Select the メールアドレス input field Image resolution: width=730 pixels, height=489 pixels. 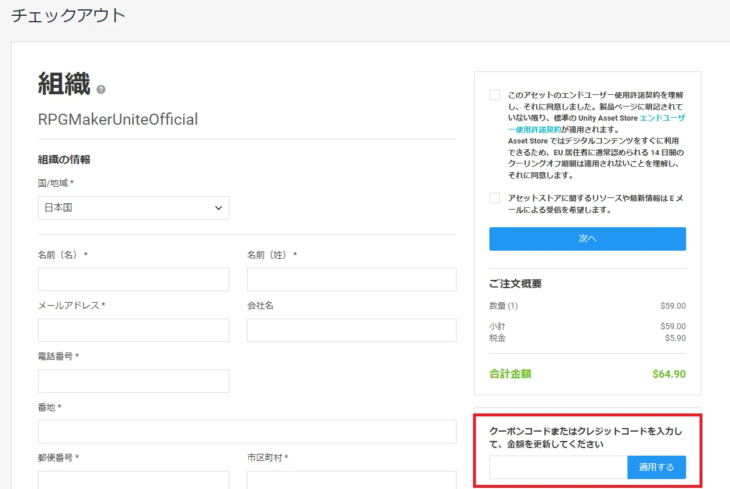click(x=133, y=330)
